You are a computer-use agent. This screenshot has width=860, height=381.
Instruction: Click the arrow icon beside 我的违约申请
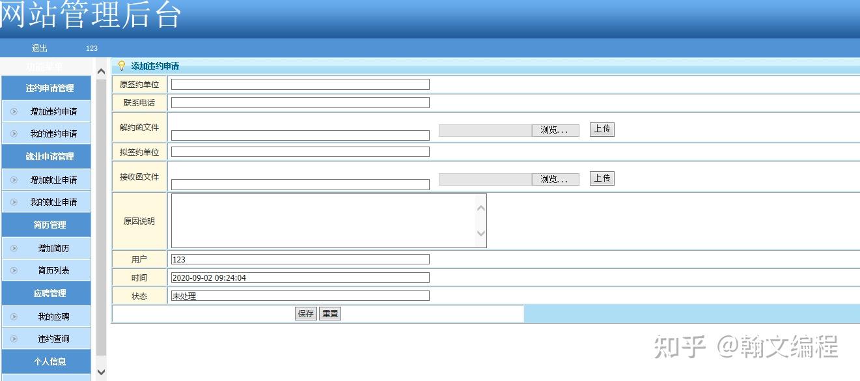[x=14, y=134]
